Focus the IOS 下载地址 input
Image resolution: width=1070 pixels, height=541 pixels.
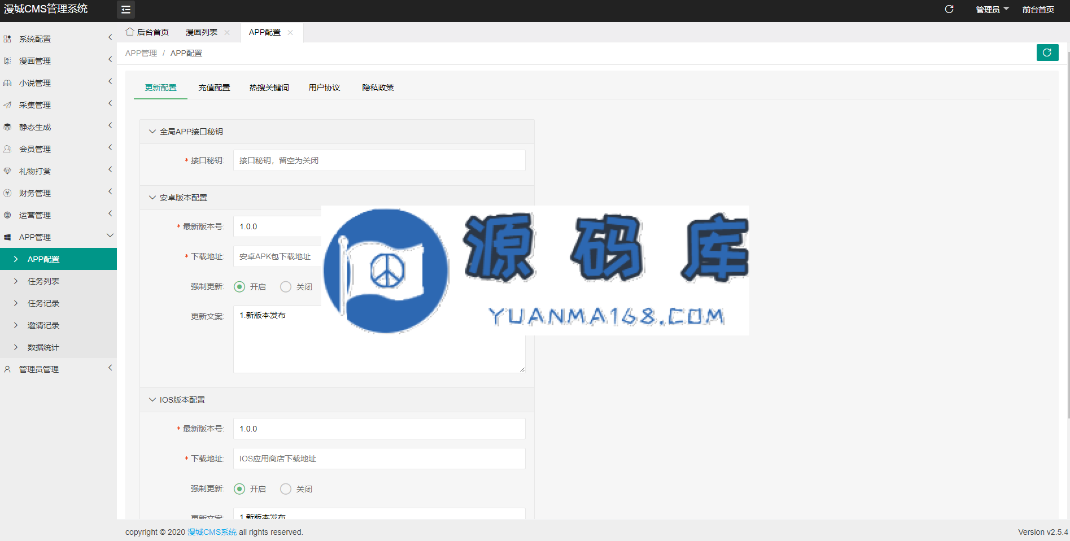tap(379, 459)
